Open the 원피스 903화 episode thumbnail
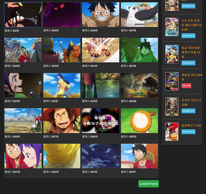The image size is (206, 194). 139,50
